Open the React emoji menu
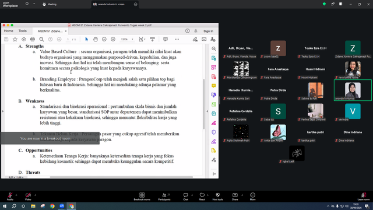The height and width of the screenshot is (210, 373). click(x=202, y=197)
